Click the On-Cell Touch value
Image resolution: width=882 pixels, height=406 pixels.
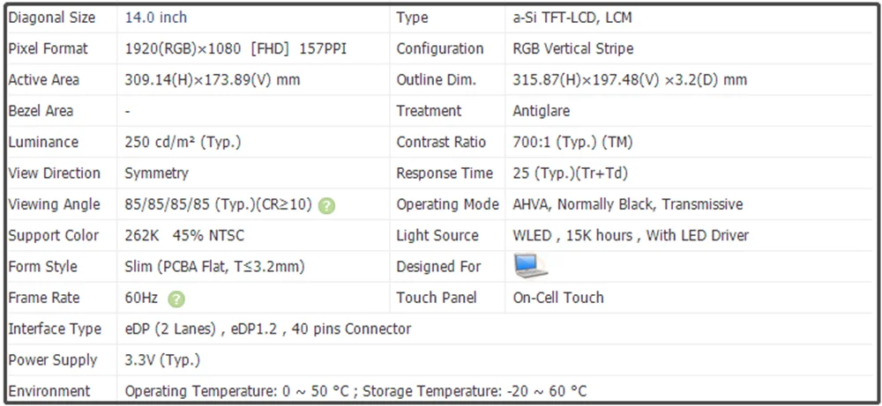(x=558, y=298)
